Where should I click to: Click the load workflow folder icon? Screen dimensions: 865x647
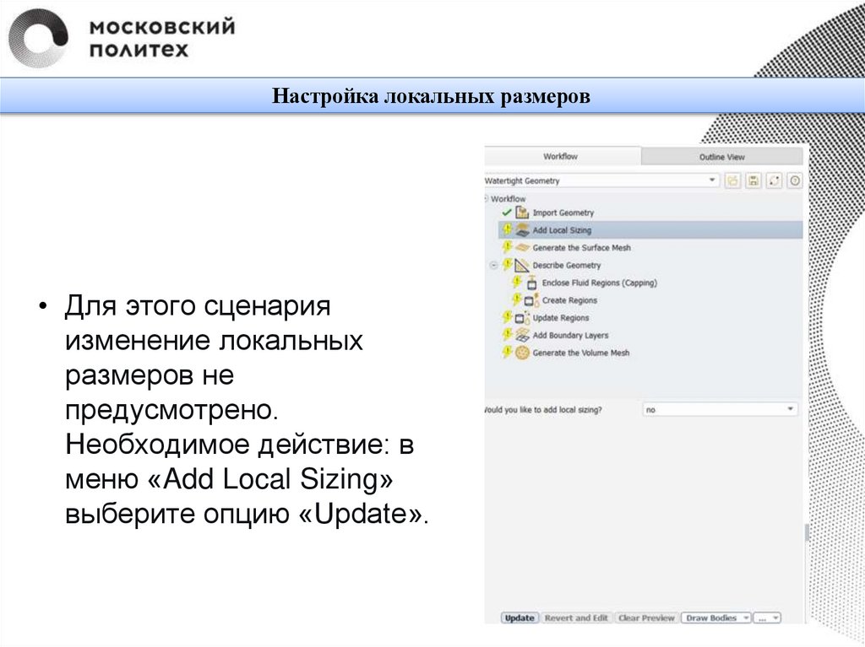pos(732,181)
